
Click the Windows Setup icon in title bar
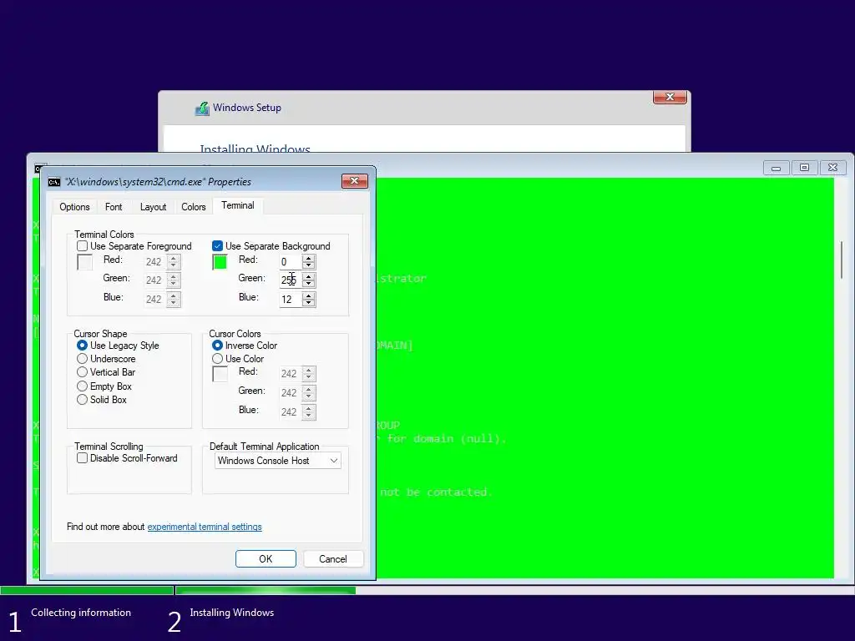[x=202, y=109]
